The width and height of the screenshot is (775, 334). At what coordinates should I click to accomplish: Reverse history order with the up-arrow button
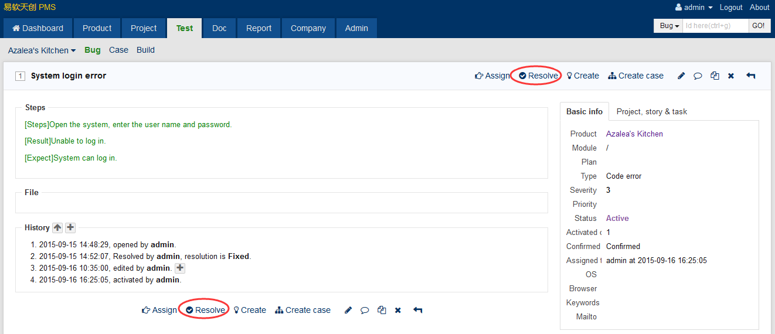click(57, 227)
